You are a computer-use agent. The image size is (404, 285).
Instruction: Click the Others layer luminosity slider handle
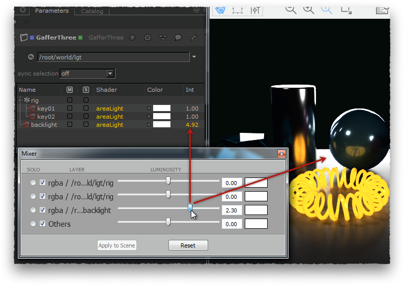click(168, 222)
